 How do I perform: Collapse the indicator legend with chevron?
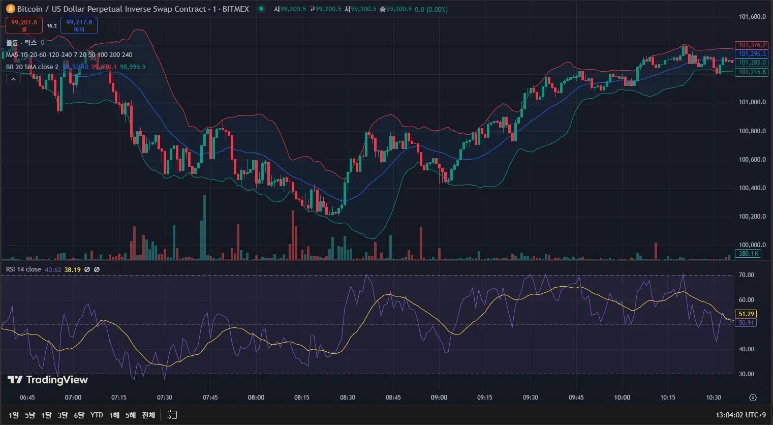pos(13,79)
